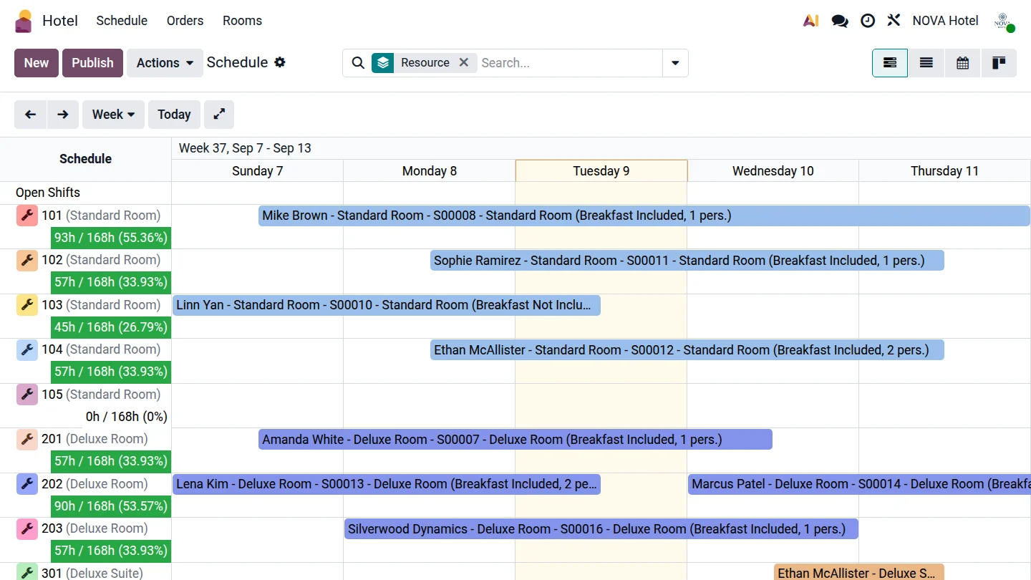
Task: Open the AI assistant
Action: coord(810,21)
